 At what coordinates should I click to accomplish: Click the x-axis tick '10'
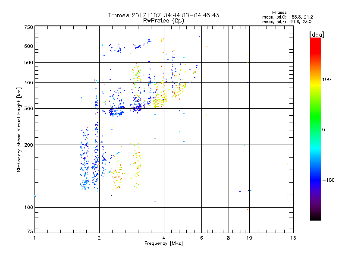click(249, 238)
